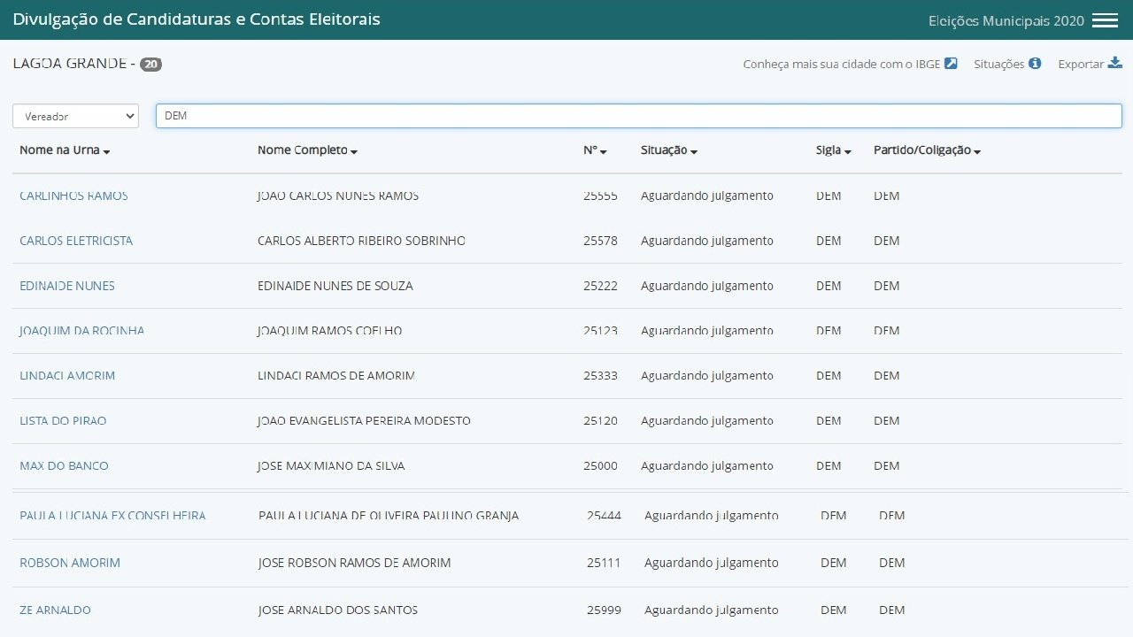
Task: Open the hamburger menu icon
Action: 1105,20
